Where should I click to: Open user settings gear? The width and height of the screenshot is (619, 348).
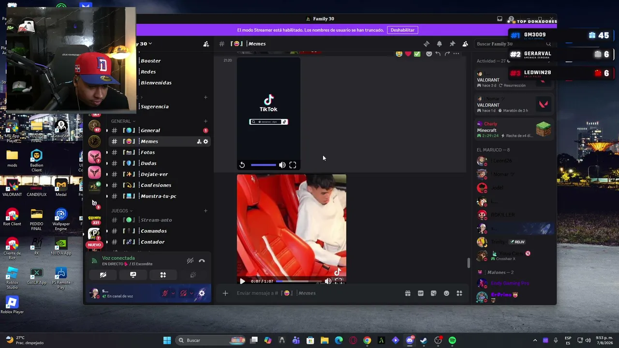(x=202, y=293)
